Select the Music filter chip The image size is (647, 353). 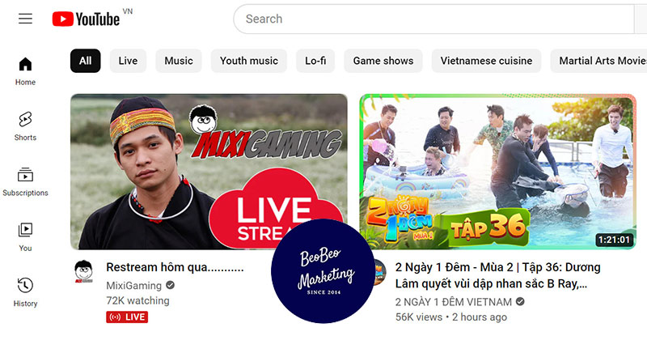[179, 61]
